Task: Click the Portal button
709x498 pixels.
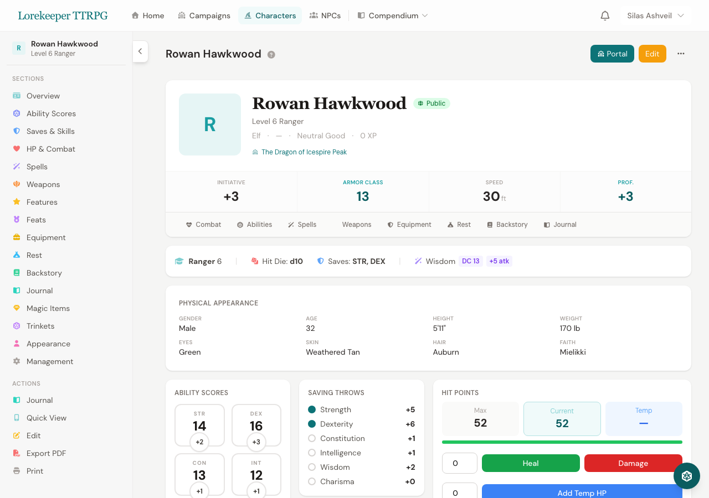Action: coord(612,54)
